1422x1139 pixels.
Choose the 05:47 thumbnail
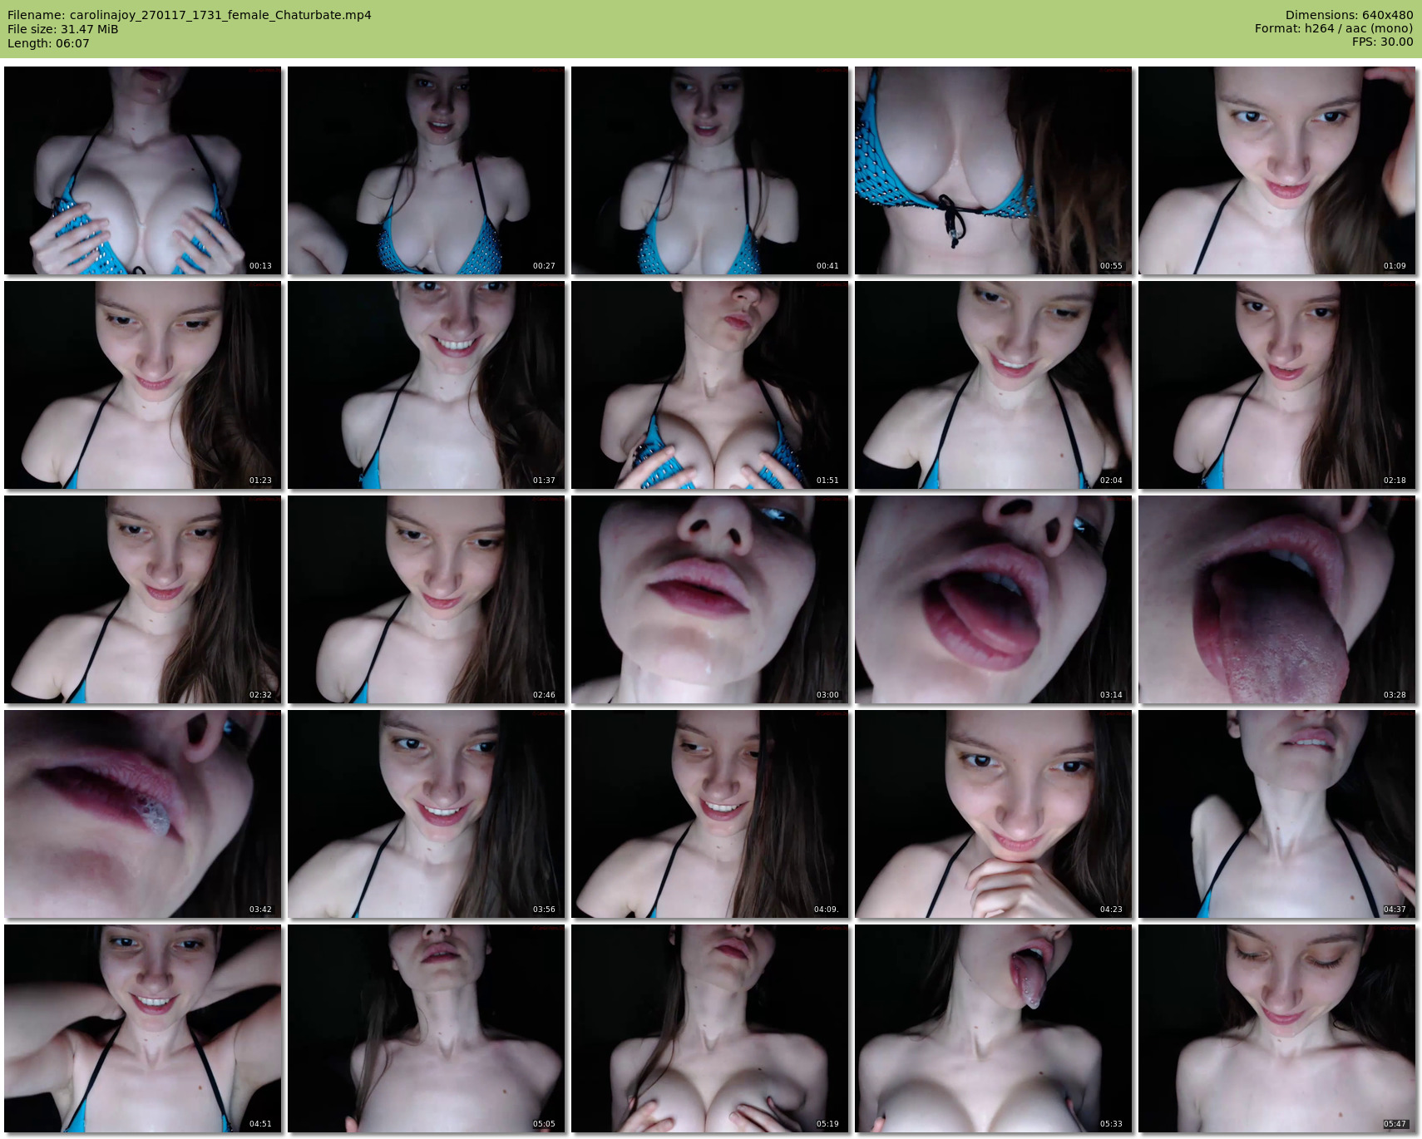pyautogui.click(x=1277, y=1028)
